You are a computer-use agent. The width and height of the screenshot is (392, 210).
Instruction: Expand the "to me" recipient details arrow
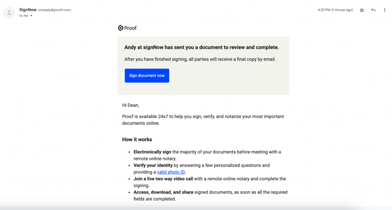[x=31, y=16]
